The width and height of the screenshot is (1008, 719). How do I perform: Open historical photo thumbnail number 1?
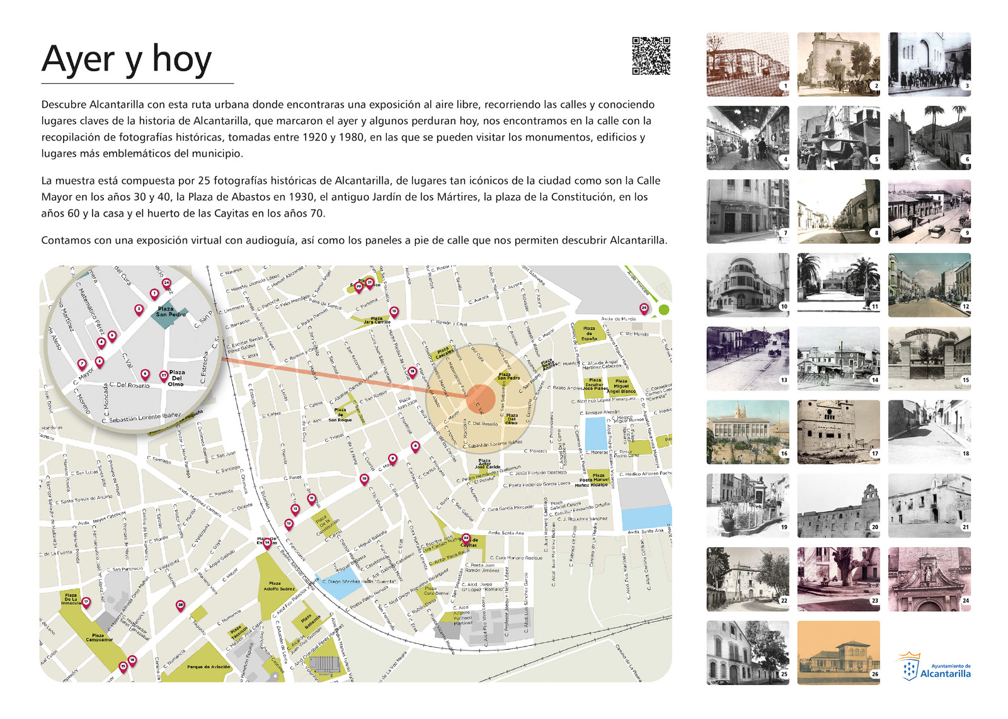click(748, 64)
